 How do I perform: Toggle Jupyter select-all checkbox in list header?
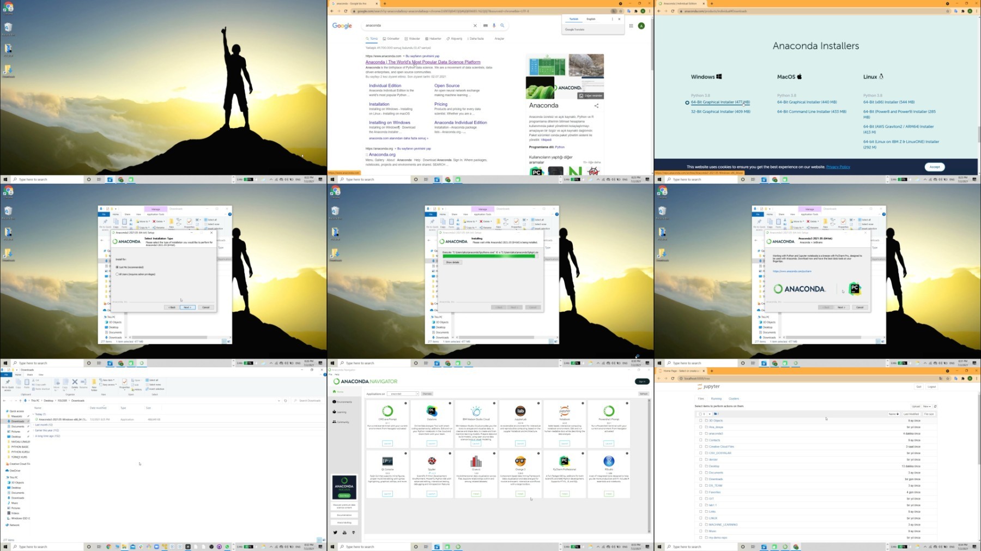[x=700, y=414]
